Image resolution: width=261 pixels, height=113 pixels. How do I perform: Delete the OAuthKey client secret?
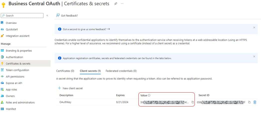tap(255, 102)
